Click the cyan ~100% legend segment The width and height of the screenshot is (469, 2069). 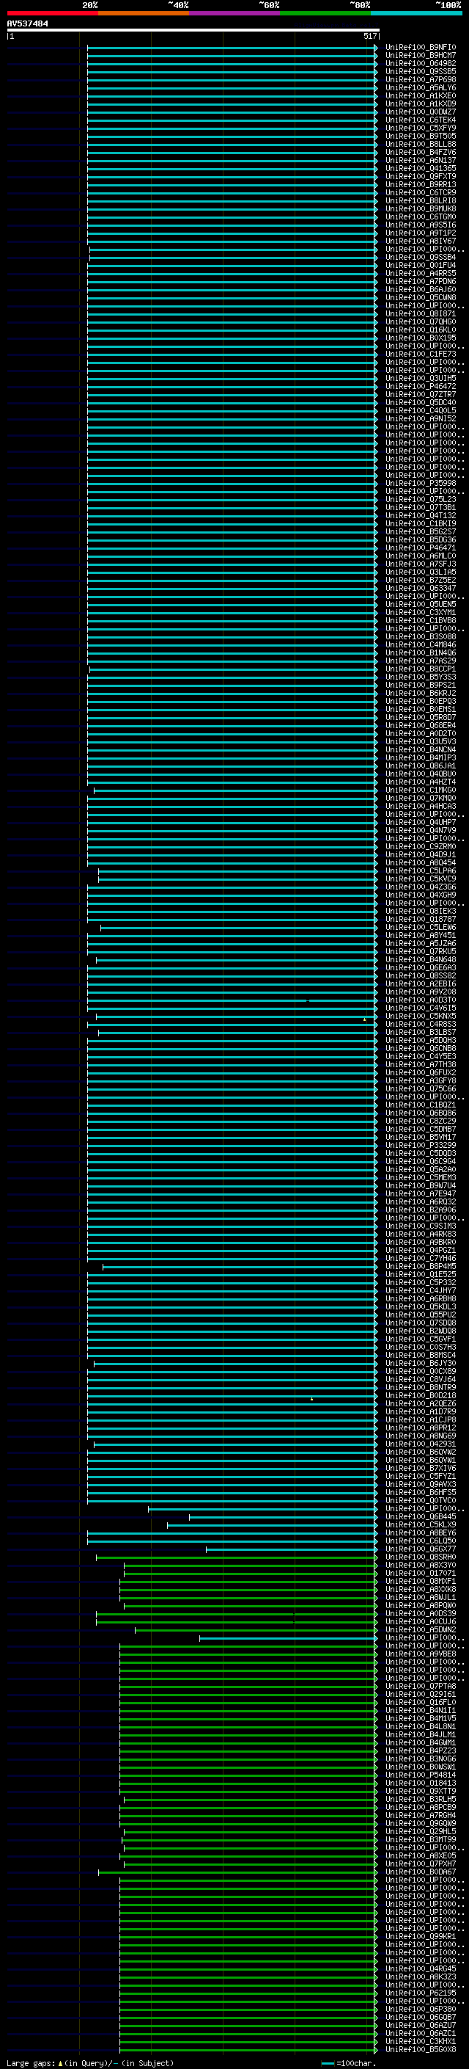coord(417,13)
